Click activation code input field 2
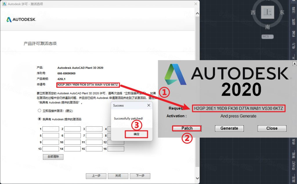This screenshot has height=184, width=297. (x=72, y=129)
